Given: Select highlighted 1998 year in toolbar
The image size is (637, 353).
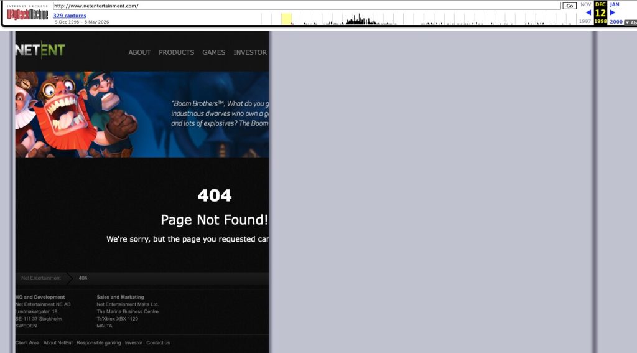Looking at the screenshot, I should coord(600,22).
